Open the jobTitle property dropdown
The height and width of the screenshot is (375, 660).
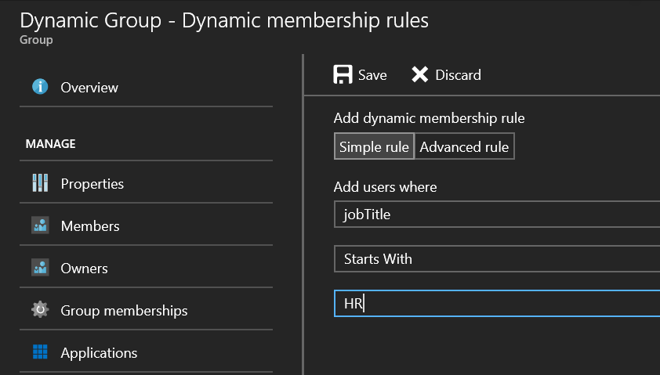tap(497, 215)
